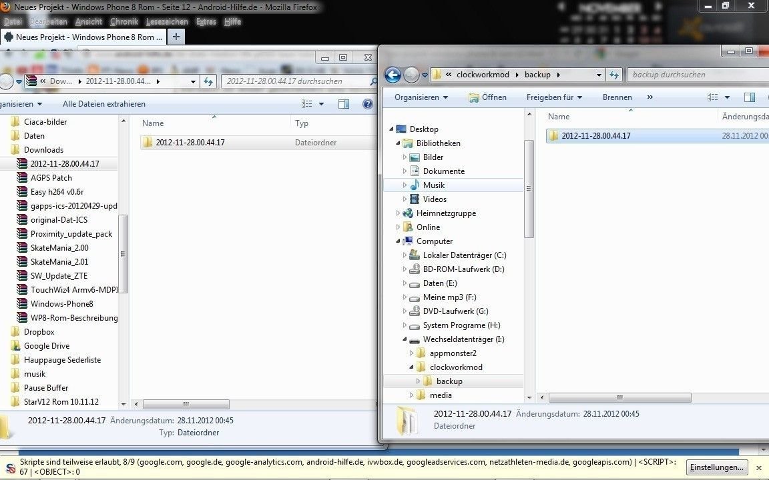Viewport: 769px width, 480px height.
Task: Select Lokaler Datenträger (C:) drive
Action: pos(465,255)
